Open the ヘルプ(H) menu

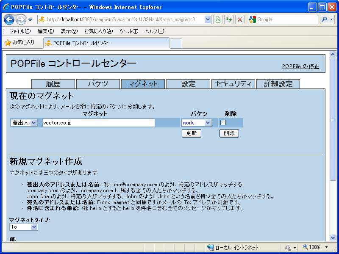(x=155, y=31)
